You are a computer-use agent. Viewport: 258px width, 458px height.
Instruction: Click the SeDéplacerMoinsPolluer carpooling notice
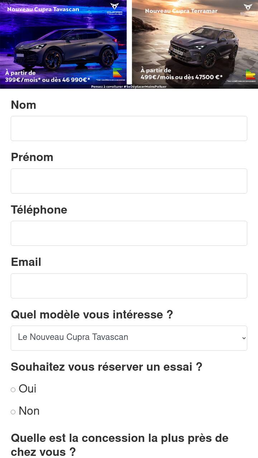click(x=129, y=87)
